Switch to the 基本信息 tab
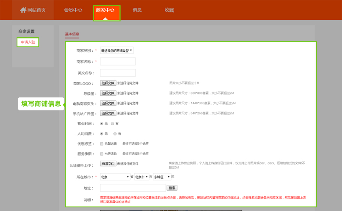The height and width of the screenshot is (211, 342). click(x=72, y=34)
